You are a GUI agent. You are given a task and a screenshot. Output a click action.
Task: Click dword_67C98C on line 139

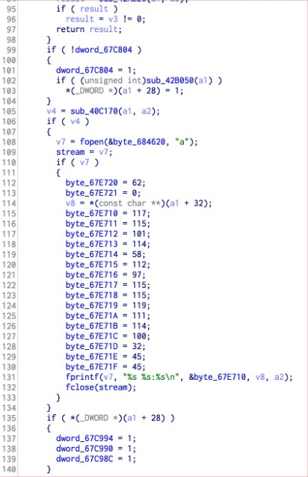tap(84, 459)
